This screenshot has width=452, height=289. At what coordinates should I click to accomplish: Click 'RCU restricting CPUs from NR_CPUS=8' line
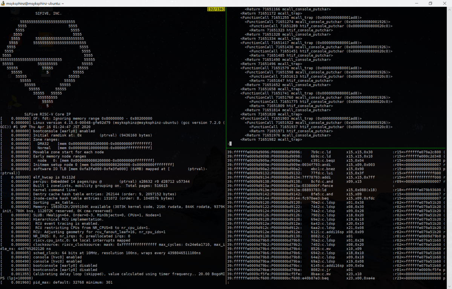pos(75,228)
